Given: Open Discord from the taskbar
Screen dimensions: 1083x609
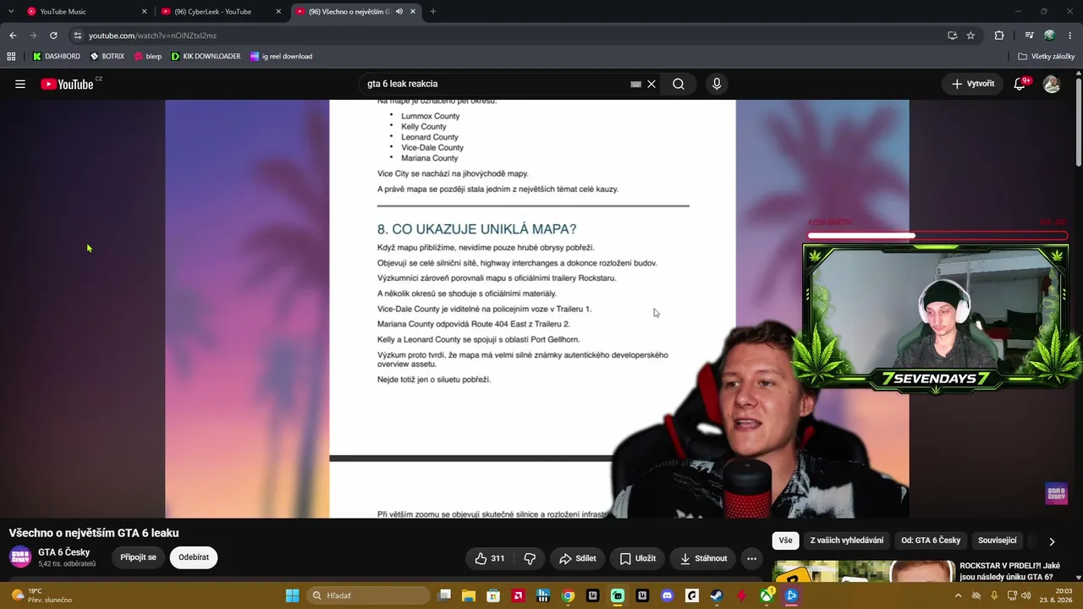Looking at the screenshot, I should tap(667, 595).
